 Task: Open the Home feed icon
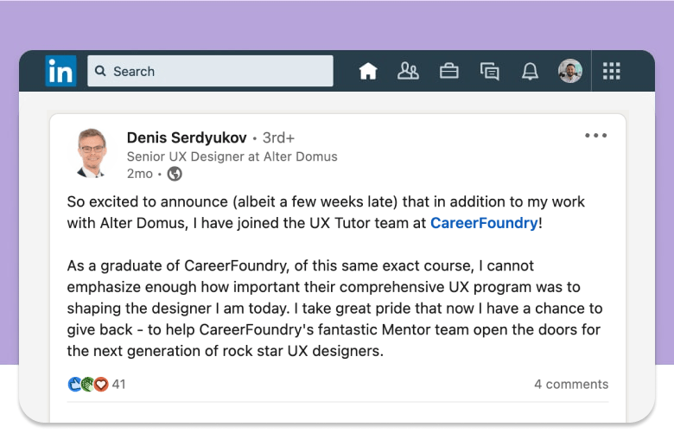(x=368, y=72)
